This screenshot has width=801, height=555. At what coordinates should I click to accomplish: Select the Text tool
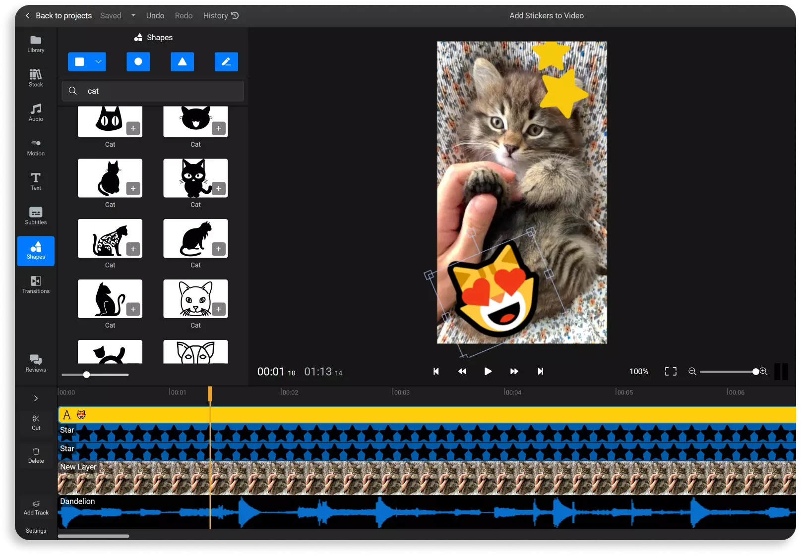pyautogui.click(x=35, y=181)
